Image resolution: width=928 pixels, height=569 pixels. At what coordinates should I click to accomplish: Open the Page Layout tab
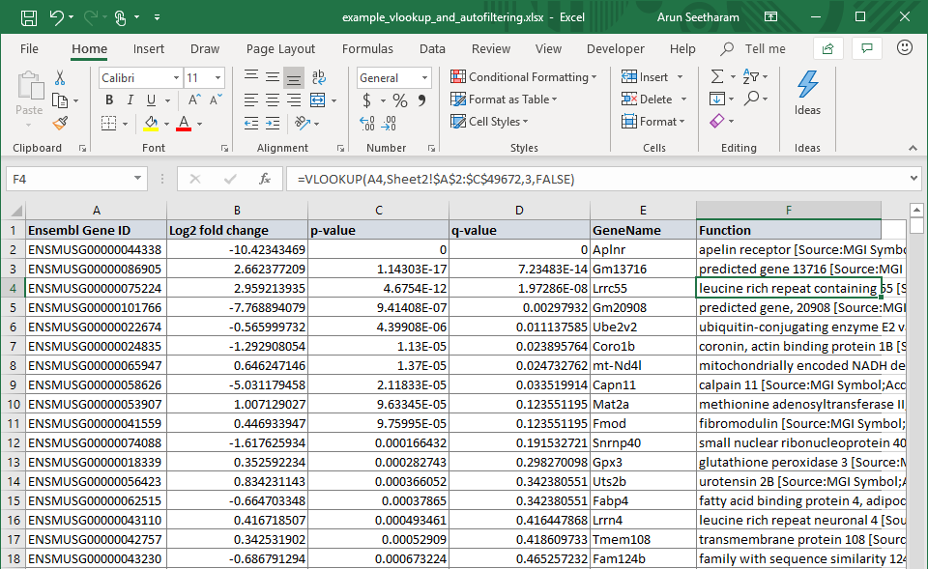(280, 48)
